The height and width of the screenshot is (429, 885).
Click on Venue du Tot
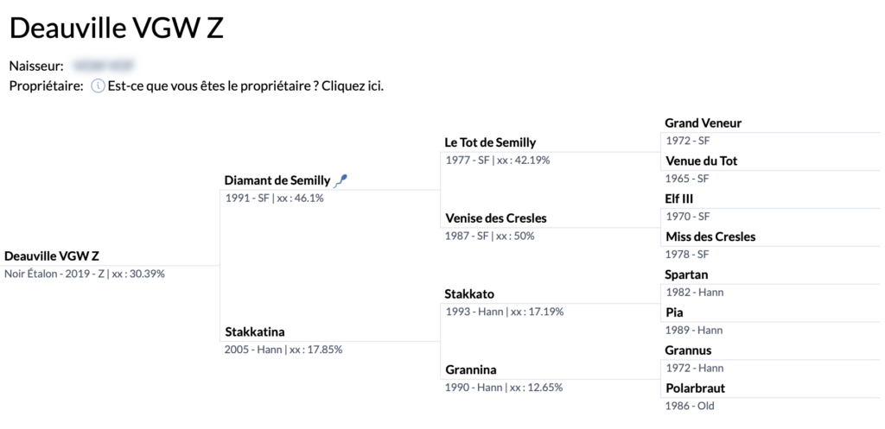(702, 161)
